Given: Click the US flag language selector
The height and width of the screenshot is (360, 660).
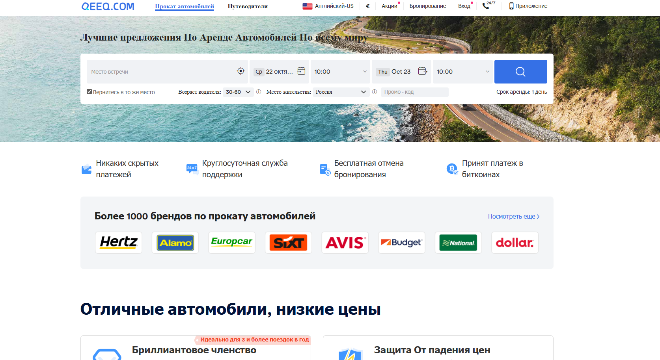Looking at the screenshot, I should pos(308,6).
